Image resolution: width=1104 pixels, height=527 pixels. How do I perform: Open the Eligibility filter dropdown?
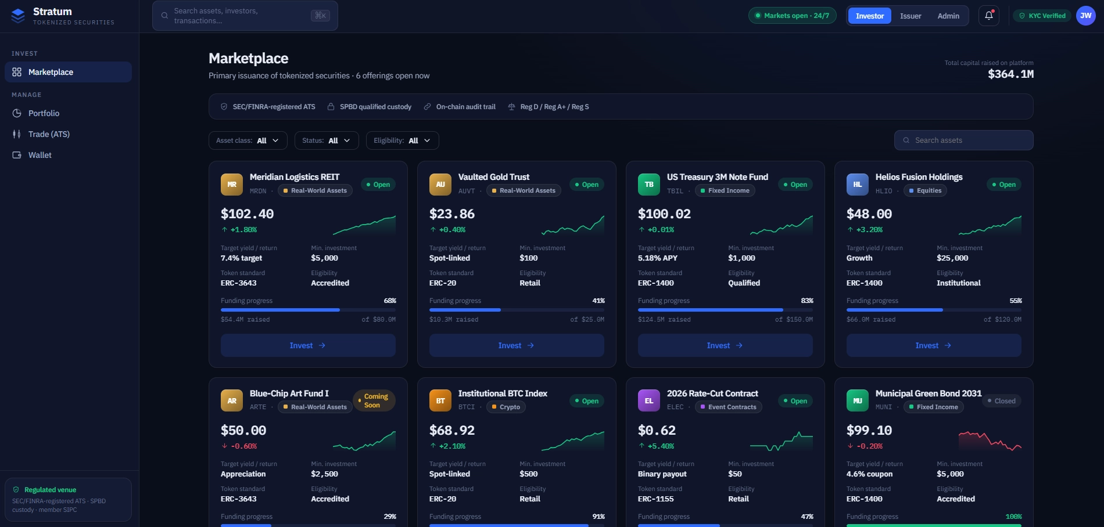click(403, 140)
